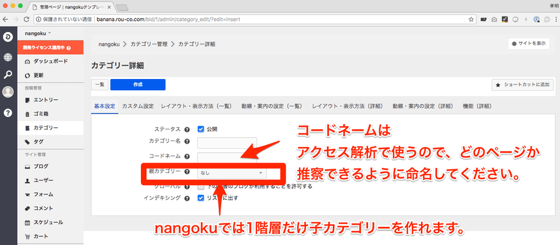The width and height of the screenshot is (560, 245).
Task: Click the globe icon in the left rail
Action: [x=8, y=57]
